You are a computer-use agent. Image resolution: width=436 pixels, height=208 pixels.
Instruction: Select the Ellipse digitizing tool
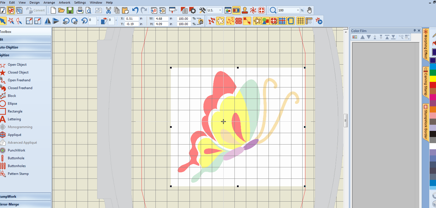click(13, 103)
